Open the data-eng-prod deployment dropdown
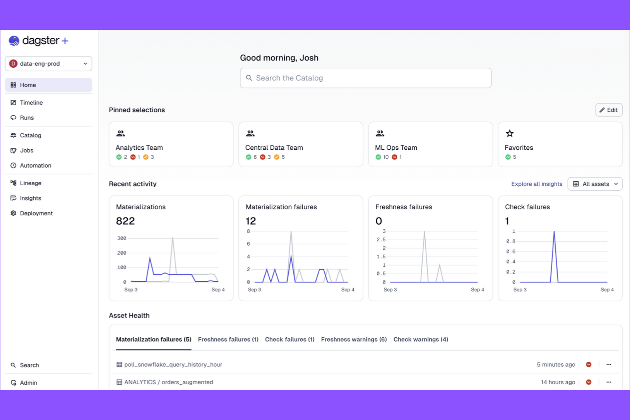 48,63
